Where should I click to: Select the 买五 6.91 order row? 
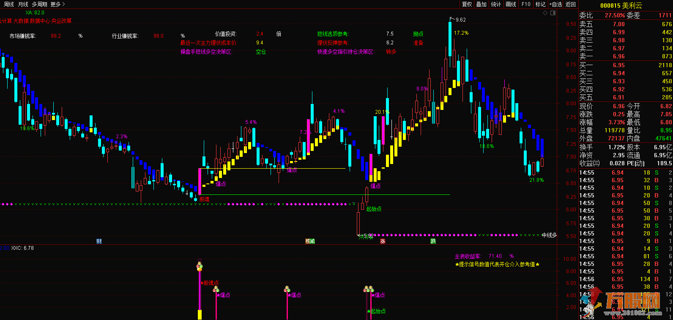(626, 97)
